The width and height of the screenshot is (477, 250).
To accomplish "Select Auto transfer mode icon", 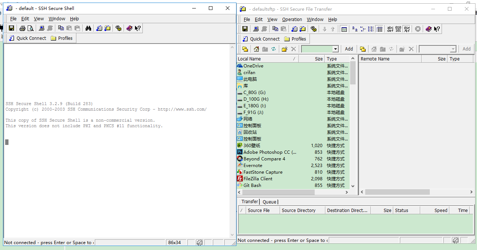I will point(407,29).
